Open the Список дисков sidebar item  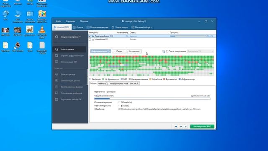click(69, 49)
